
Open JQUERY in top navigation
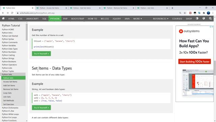(x=117, y=19)
